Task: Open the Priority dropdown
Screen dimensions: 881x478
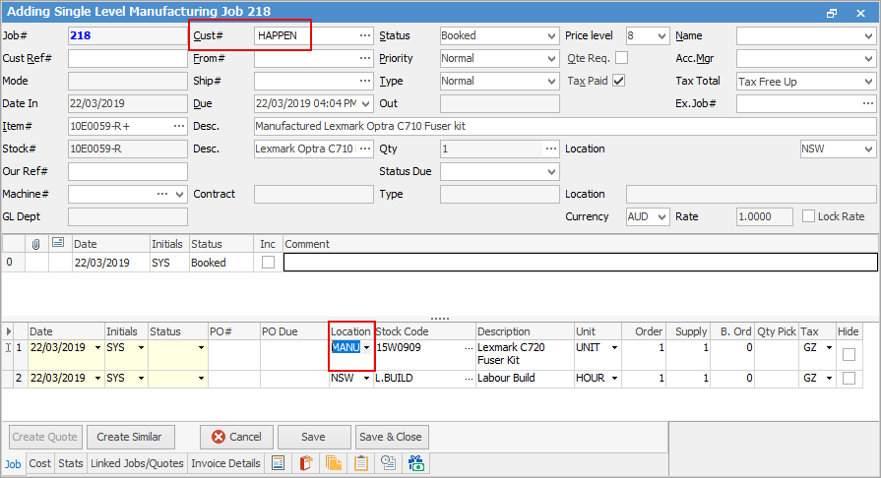Action: coord(551,58)
